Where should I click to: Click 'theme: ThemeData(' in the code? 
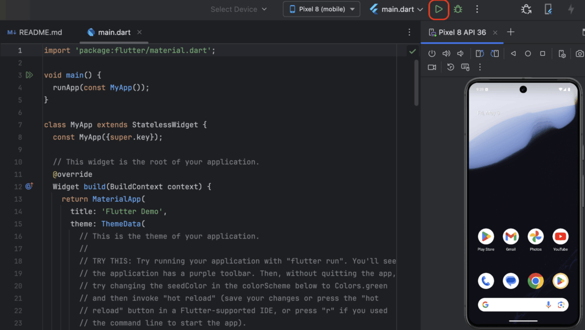tap(108, 224)
